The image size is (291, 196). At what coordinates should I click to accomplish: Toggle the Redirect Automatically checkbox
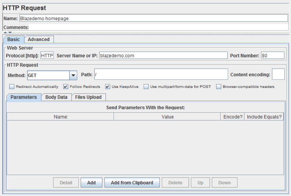click(x=12, y=87)
